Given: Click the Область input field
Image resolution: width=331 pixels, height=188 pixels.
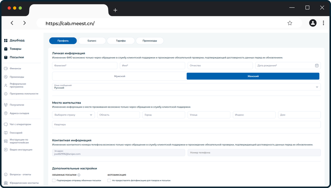Looking at the screenshot, I should click(118, 115).
